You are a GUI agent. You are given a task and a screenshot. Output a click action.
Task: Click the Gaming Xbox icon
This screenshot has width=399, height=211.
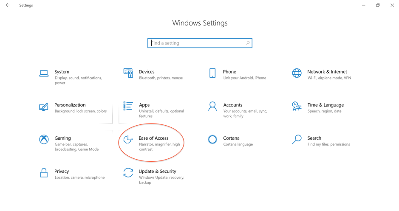[x=44, y=139]
